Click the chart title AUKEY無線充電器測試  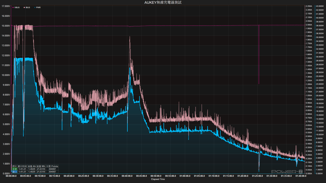pos(163,2)
